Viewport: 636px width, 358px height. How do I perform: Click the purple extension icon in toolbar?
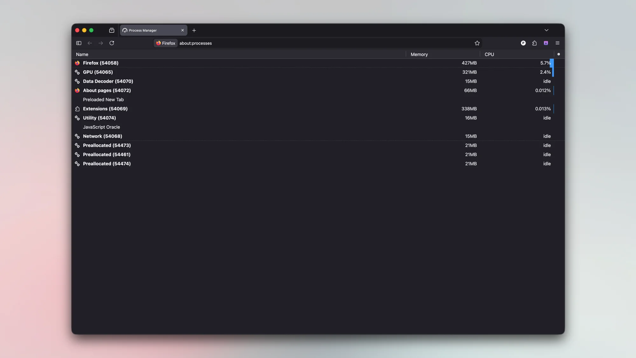tap(546, 43)
